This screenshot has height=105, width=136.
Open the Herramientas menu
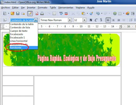pyautogui.click(x=66, y=8)
